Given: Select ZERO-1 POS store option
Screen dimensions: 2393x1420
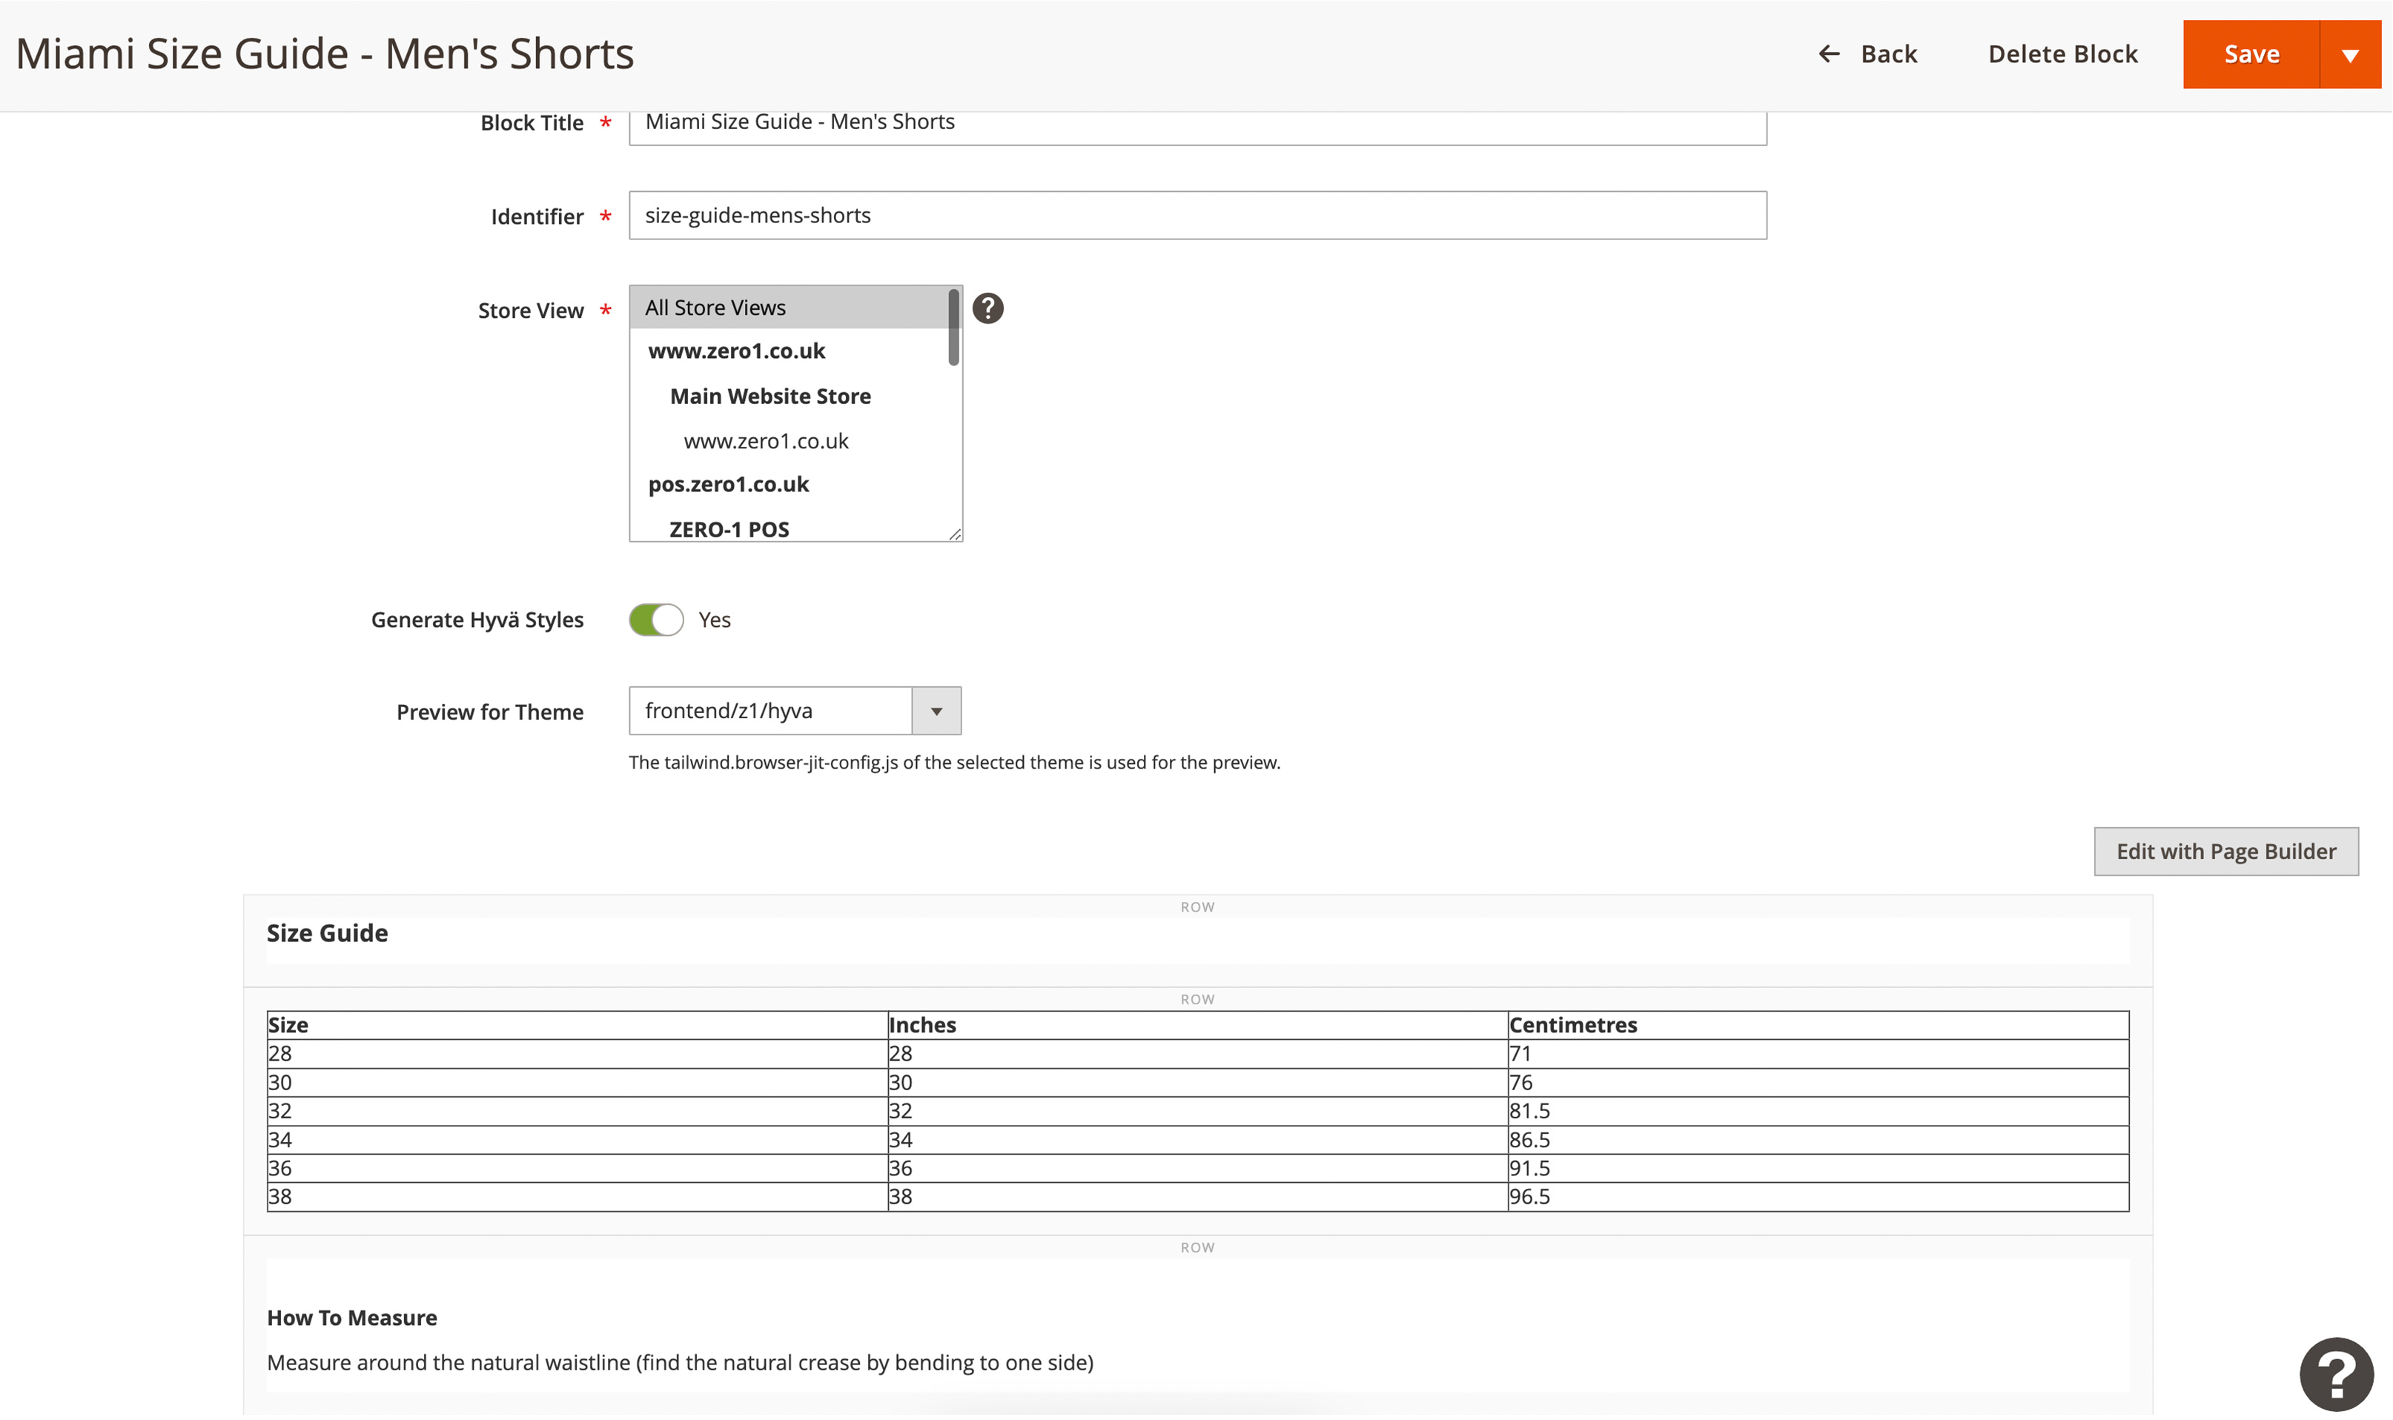Looking at the screenshot, I should (x=729, y=529).
